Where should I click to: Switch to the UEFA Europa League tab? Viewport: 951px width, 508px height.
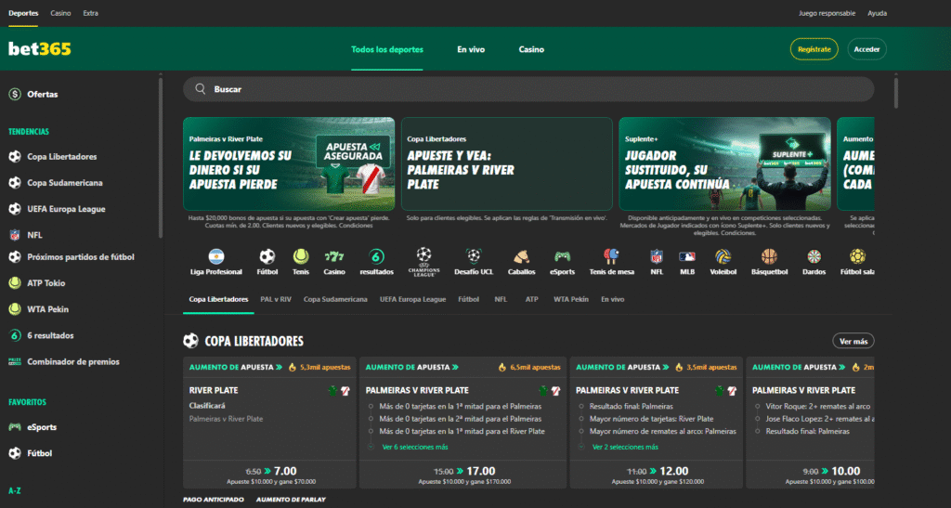pos(412,299)
